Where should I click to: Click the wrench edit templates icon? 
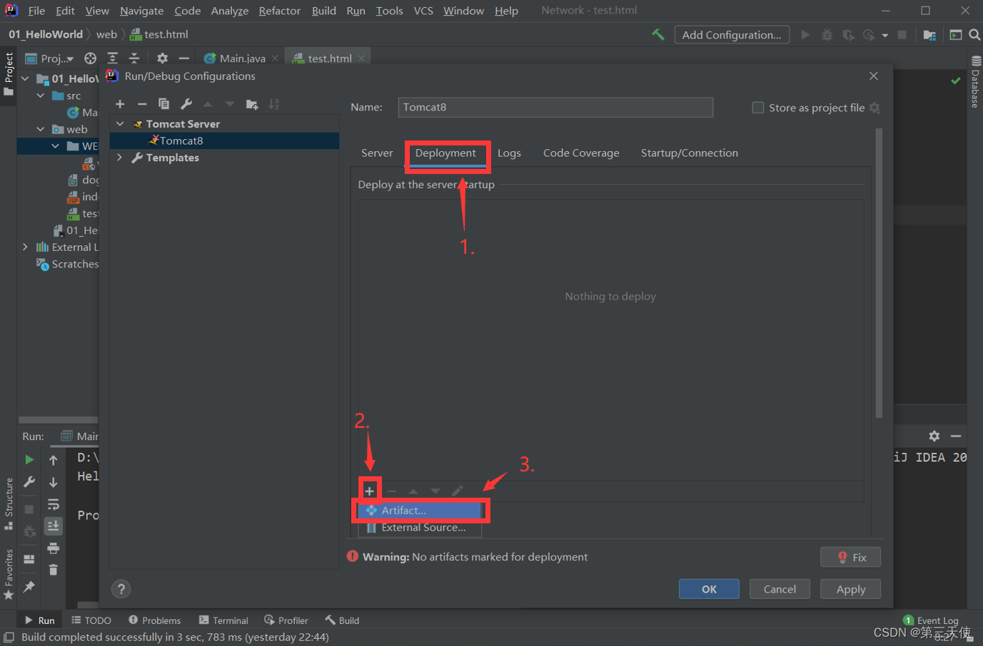186,104
